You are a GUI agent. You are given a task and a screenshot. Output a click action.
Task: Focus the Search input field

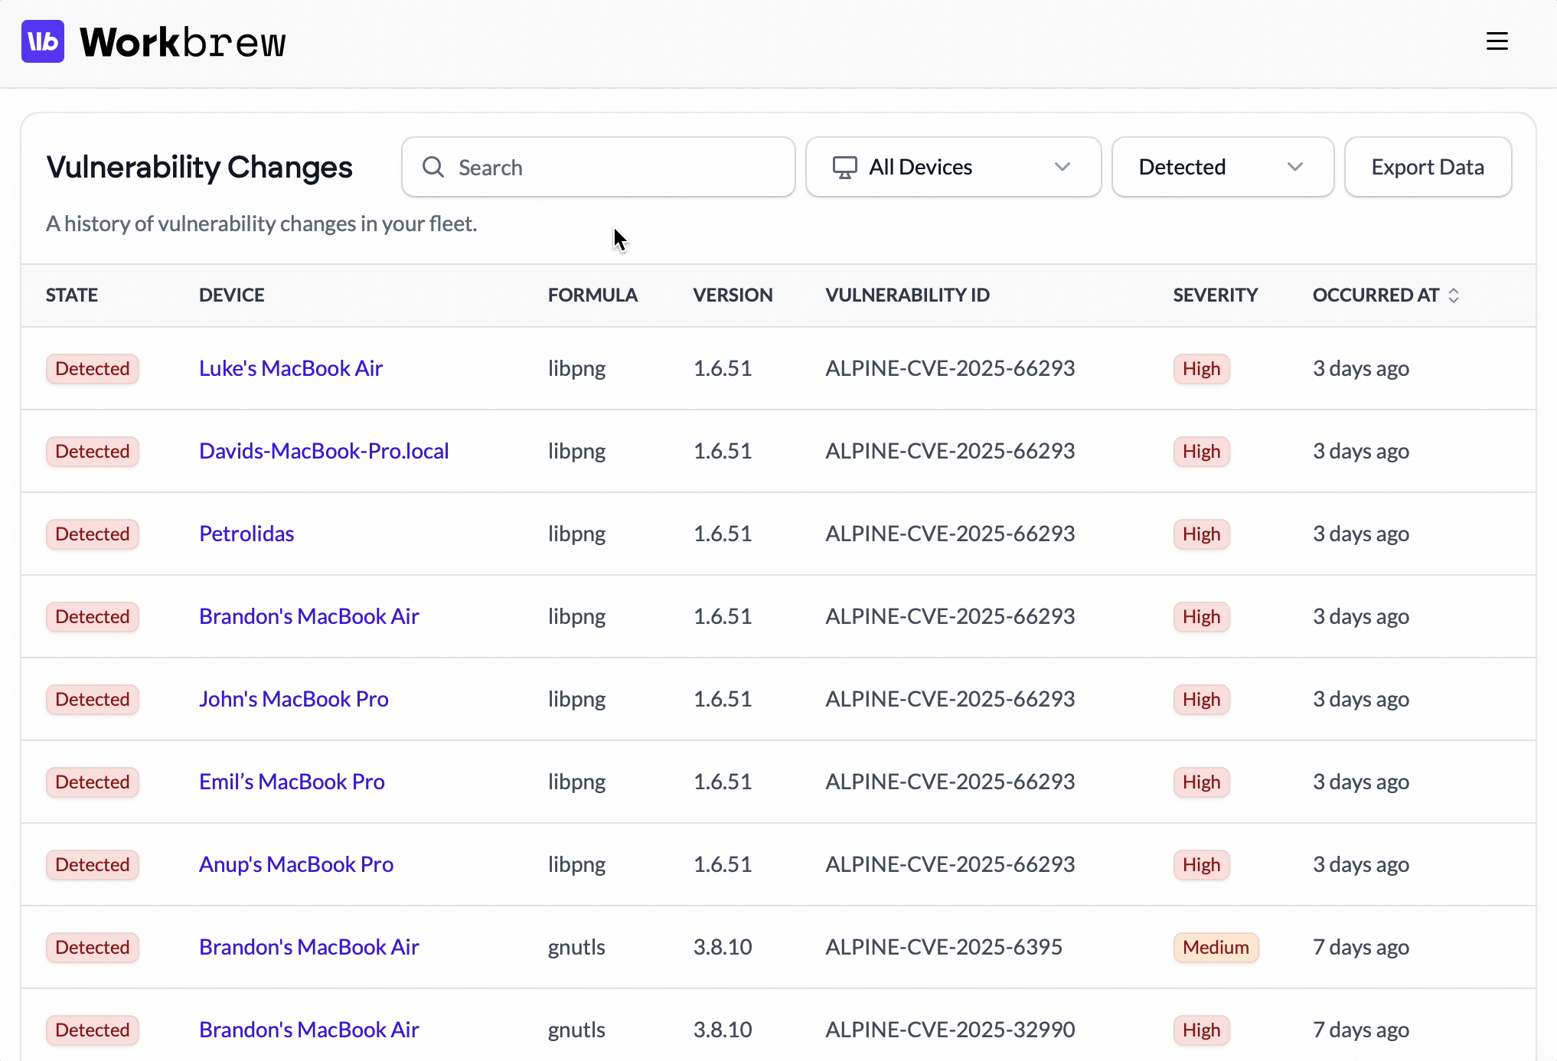coord(612,167)
